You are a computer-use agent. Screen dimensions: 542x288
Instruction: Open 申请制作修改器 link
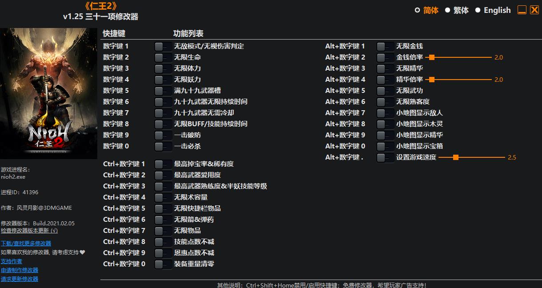coord(20,270)
